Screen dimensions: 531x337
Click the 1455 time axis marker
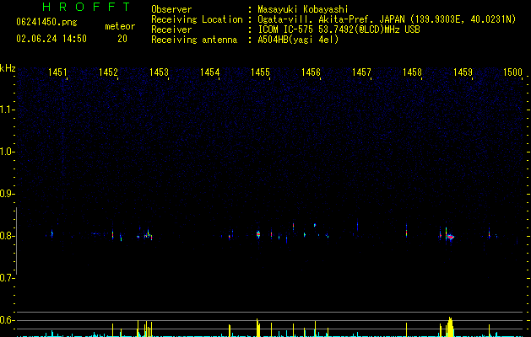tap(260, 72)
